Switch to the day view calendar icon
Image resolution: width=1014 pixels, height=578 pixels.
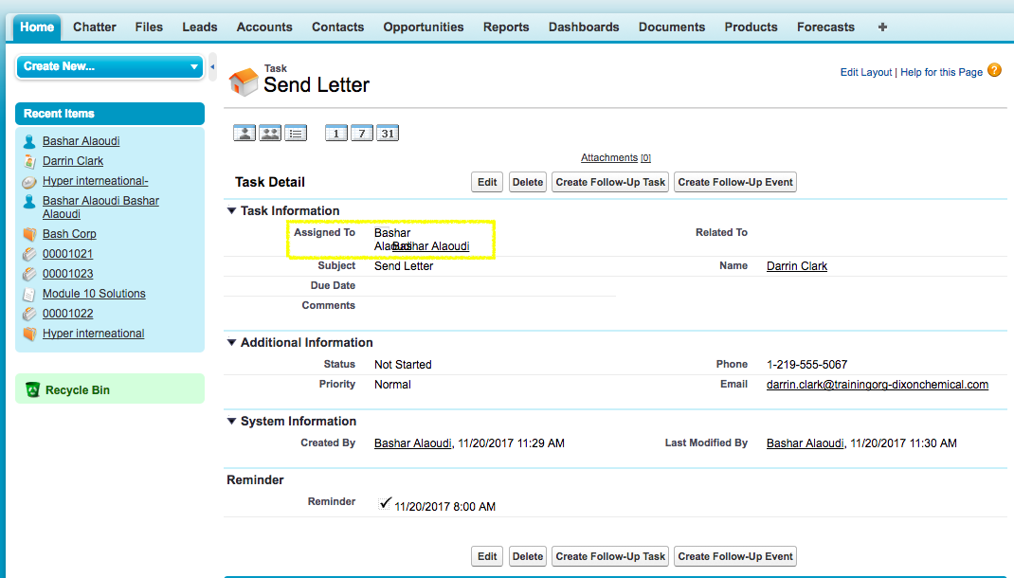[x=336, y=134]
